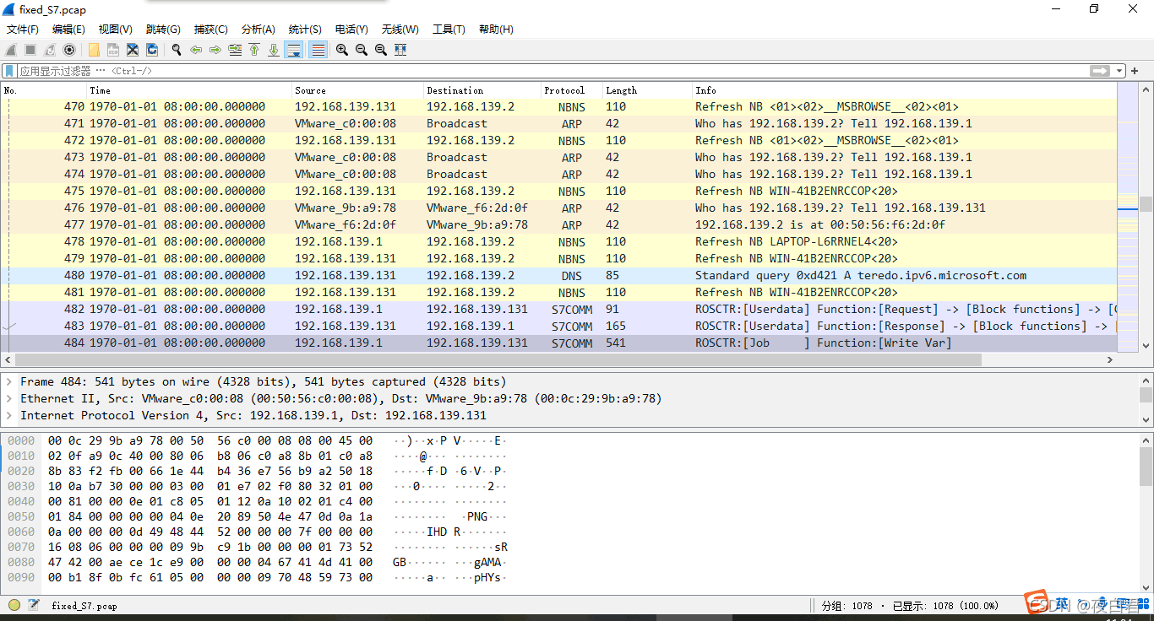
Task: Zoom in the main window text
Action: 342,50
